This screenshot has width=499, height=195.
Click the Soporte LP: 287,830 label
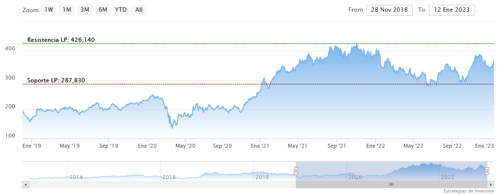tap(56, 80)
